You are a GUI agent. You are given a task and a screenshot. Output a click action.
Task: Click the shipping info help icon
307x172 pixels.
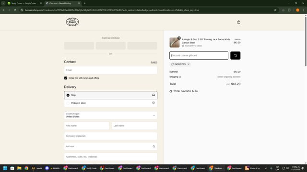point(180,77)
